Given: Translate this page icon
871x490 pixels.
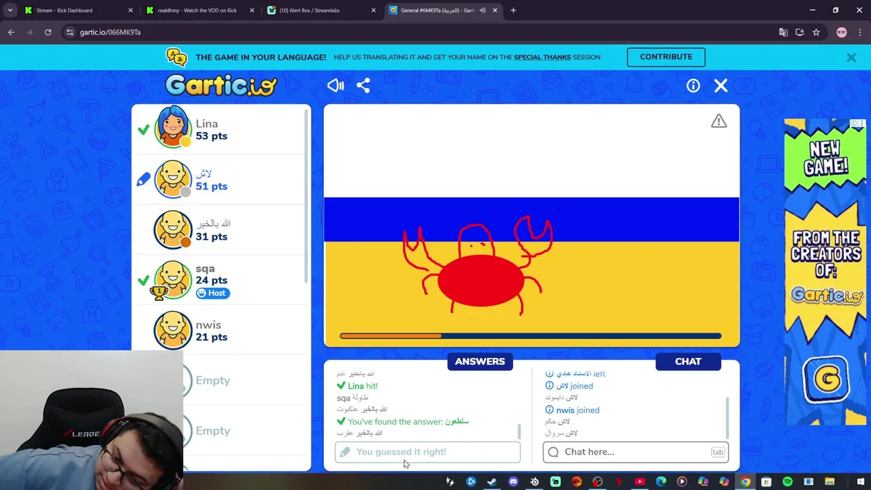Looking at the screenshot, I should click(x=783, y=32).
